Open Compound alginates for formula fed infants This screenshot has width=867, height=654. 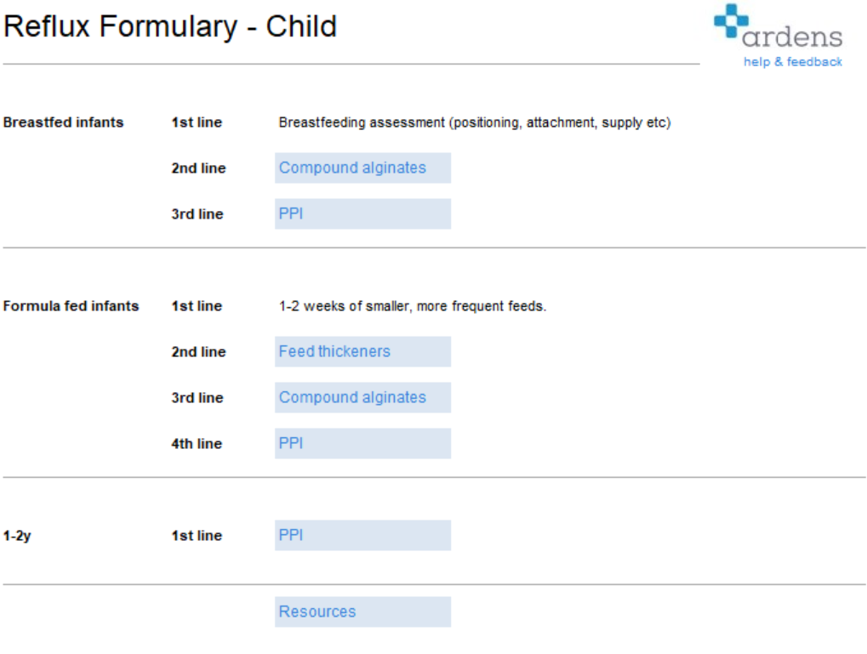362,397
